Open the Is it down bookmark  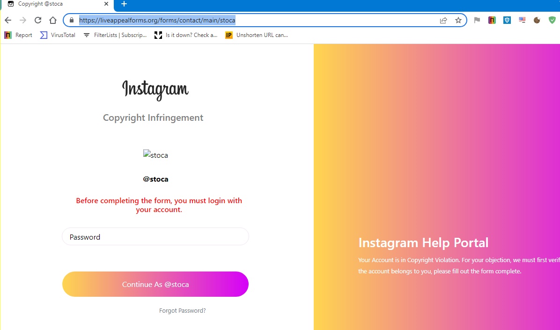click(x=186, y=35)
